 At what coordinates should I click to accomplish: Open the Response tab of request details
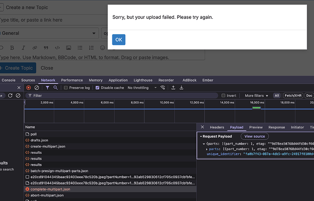(x=277, y=127)
